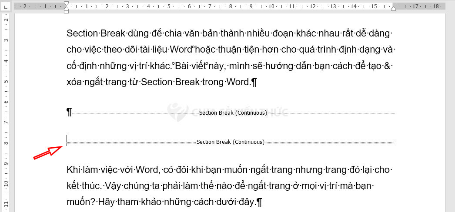The height and width of the screenshot is (212, 455).
Task: Select the right indent marker on ruler
Action: 393,9
